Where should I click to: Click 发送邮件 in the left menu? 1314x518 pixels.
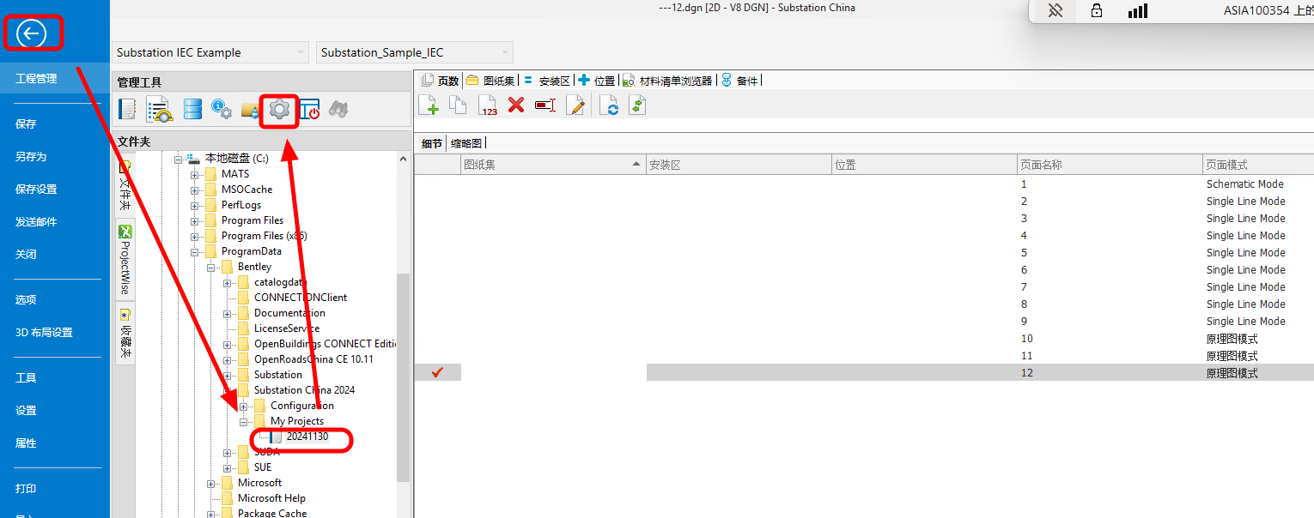[36, 221]
